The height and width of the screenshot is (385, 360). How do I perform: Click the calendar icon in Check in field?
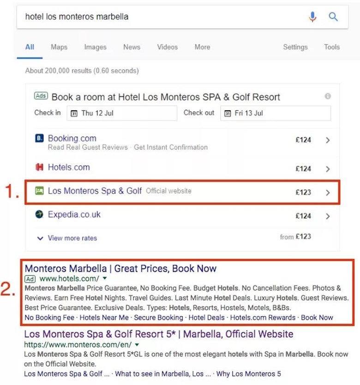73,113
